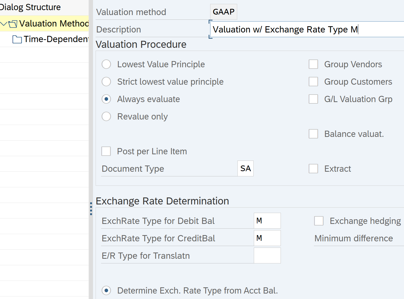This screenshot has width=404, height=299.
Task: Click the ExchRate Type for CreditBal field
Action: [267, 238]
